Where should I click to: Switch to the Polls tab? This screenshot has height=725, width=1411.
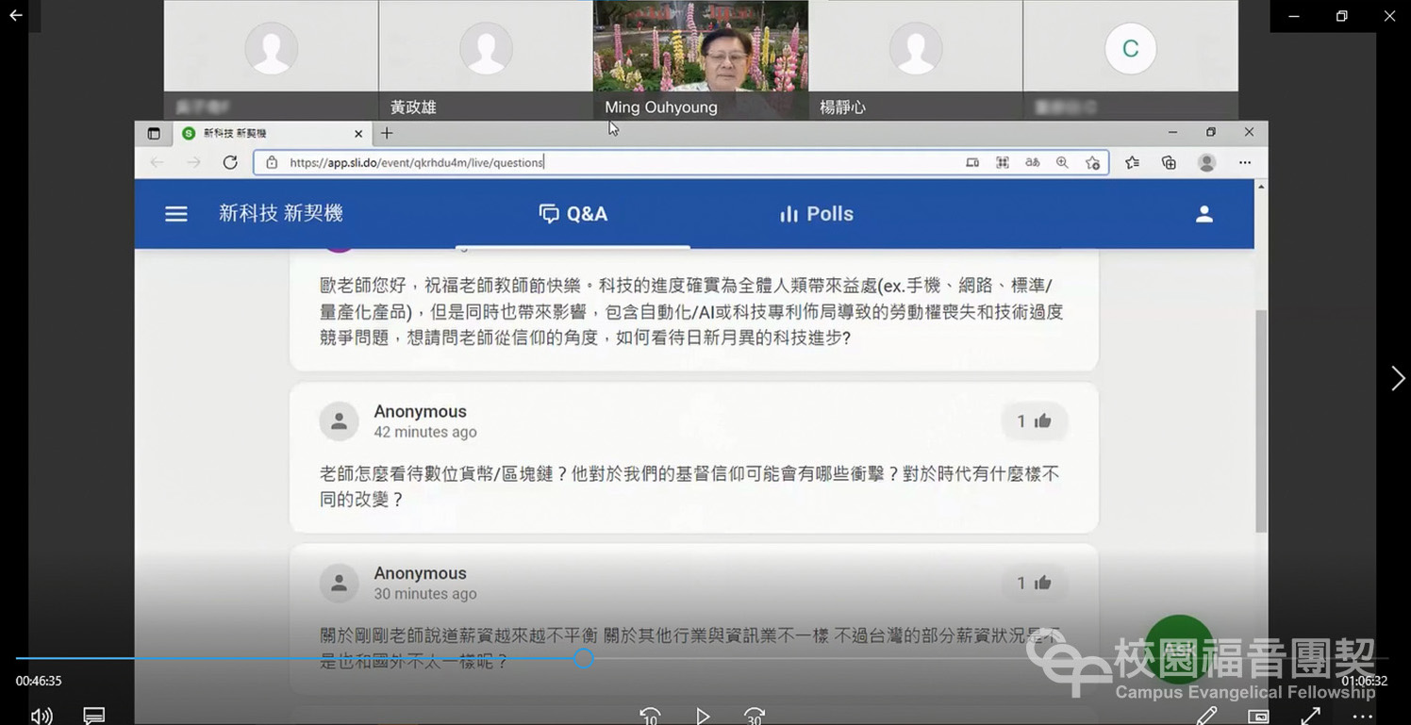point(816,214)
